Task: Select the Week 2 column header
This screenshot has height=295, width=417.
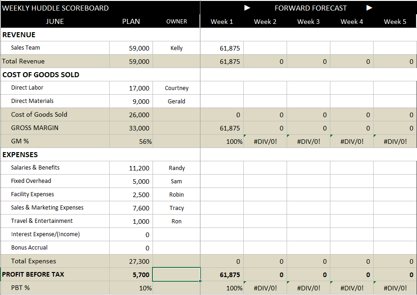Action: [265, 22]
